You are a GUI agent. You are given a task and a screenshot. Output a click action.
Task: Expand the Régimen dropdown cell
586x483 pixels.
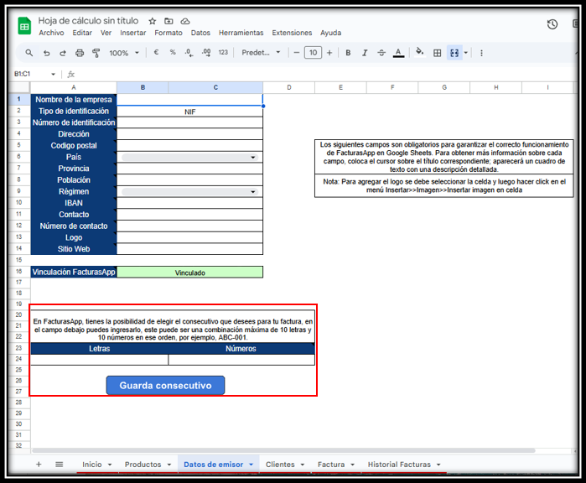252,192
